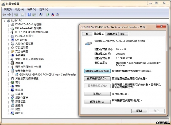Viewport: 171px width, 125px height.
Task: Collapse the 智慧卡讀卡機 category
Action: click(9, 71)
